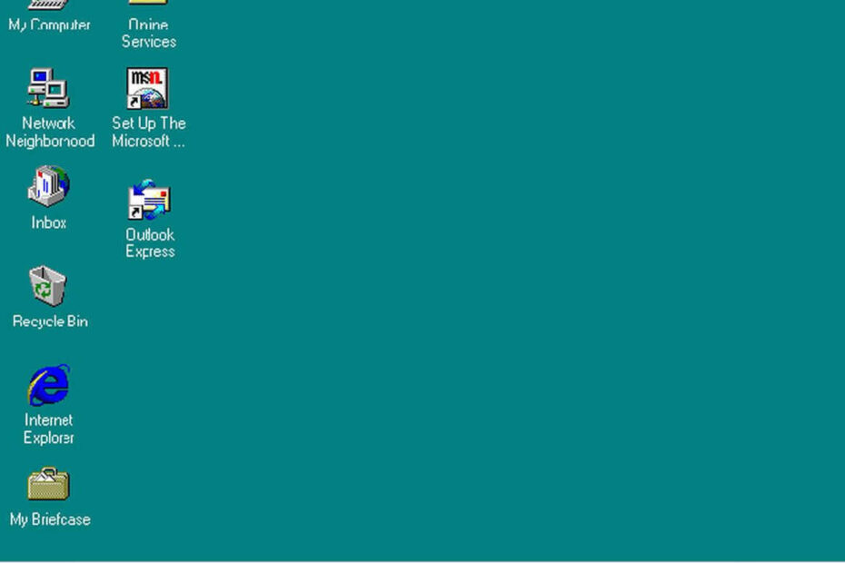Click the partially visible My Computer icon
Viewport: 845px width, 563px height.
pos(48,4)
